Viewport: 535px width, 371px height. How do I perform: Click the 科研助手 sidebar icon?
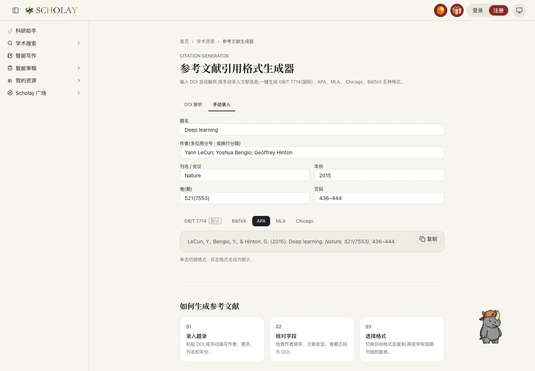(10, 31)
